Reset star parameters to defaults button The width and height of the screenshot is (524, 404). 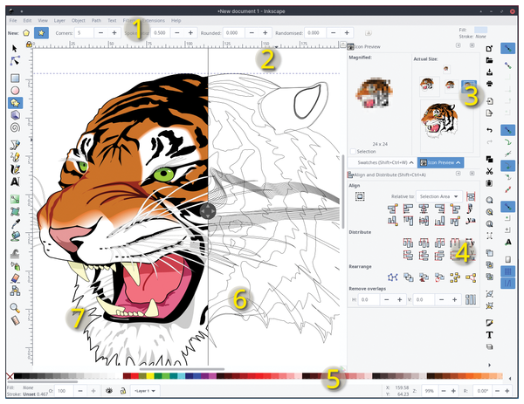coord(369,33)
